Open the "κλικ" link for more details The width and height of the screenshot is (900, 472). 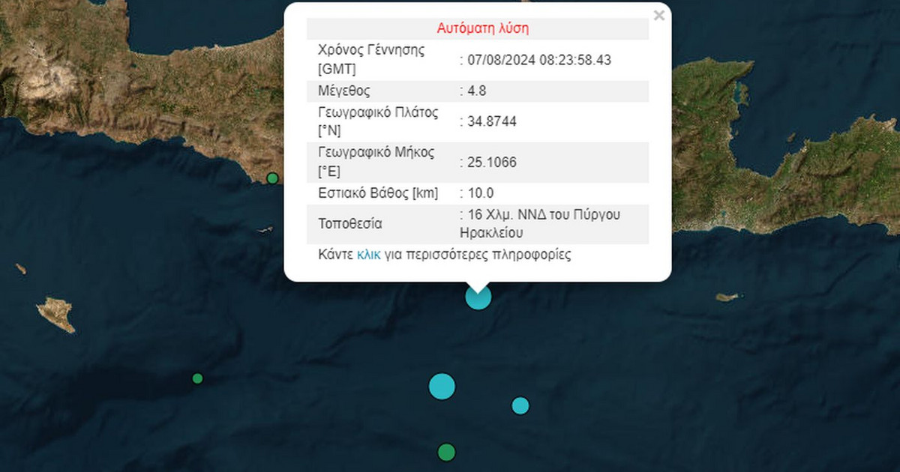[x=369, y=255]
